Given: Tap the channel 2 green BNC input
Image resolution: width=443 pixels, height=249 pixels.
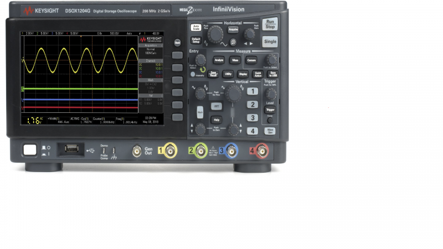Looking at the screenshot, I should coord(201,151).
